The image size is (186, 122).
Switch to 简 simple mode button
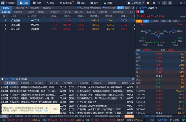[x=170, y=3]
